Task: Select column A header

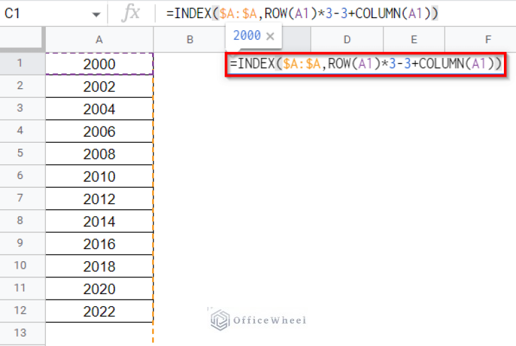Action: pos(99,40)
